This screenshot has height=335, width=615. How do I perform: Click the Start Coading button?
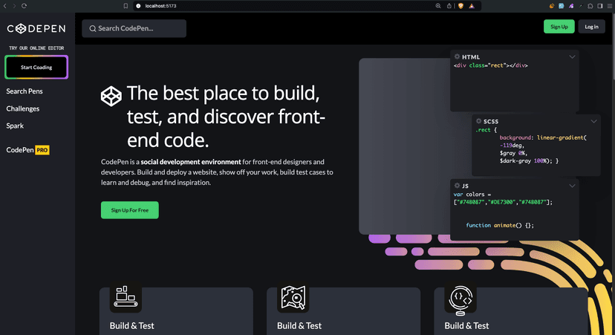coord(36,67)
